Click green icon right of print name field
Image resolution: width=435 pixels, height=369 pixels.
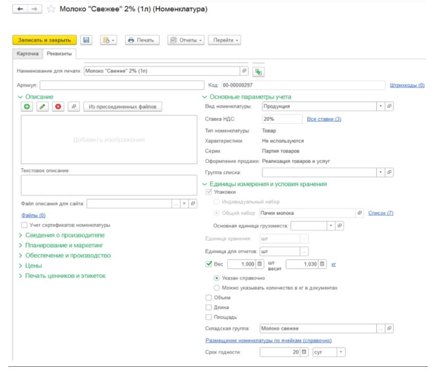pos(258,71)
